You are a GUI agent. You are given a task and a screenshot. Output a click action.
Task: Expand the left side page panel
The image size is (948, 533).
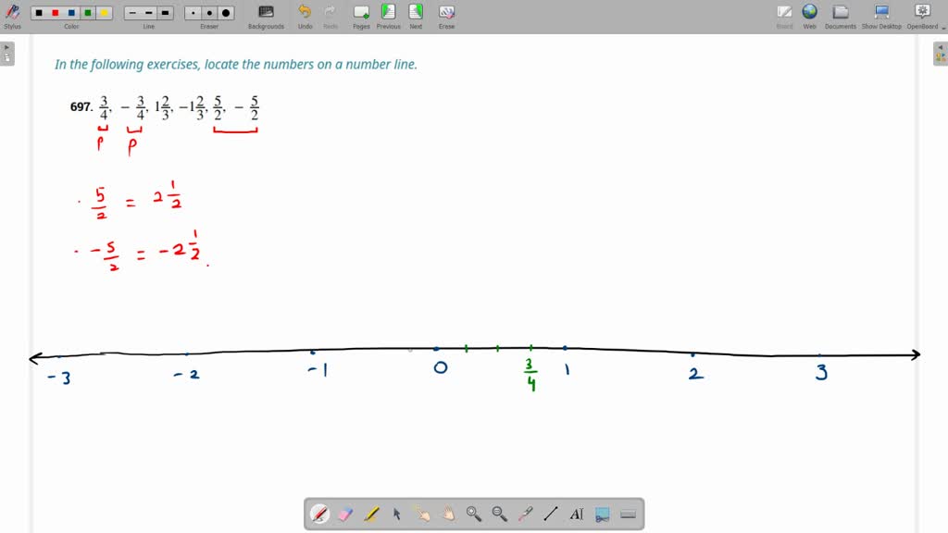point(7,54)
